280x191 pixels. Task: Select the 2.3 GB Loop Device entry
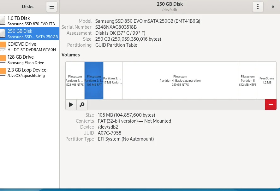pyautogui.click(x=30, y=72)
